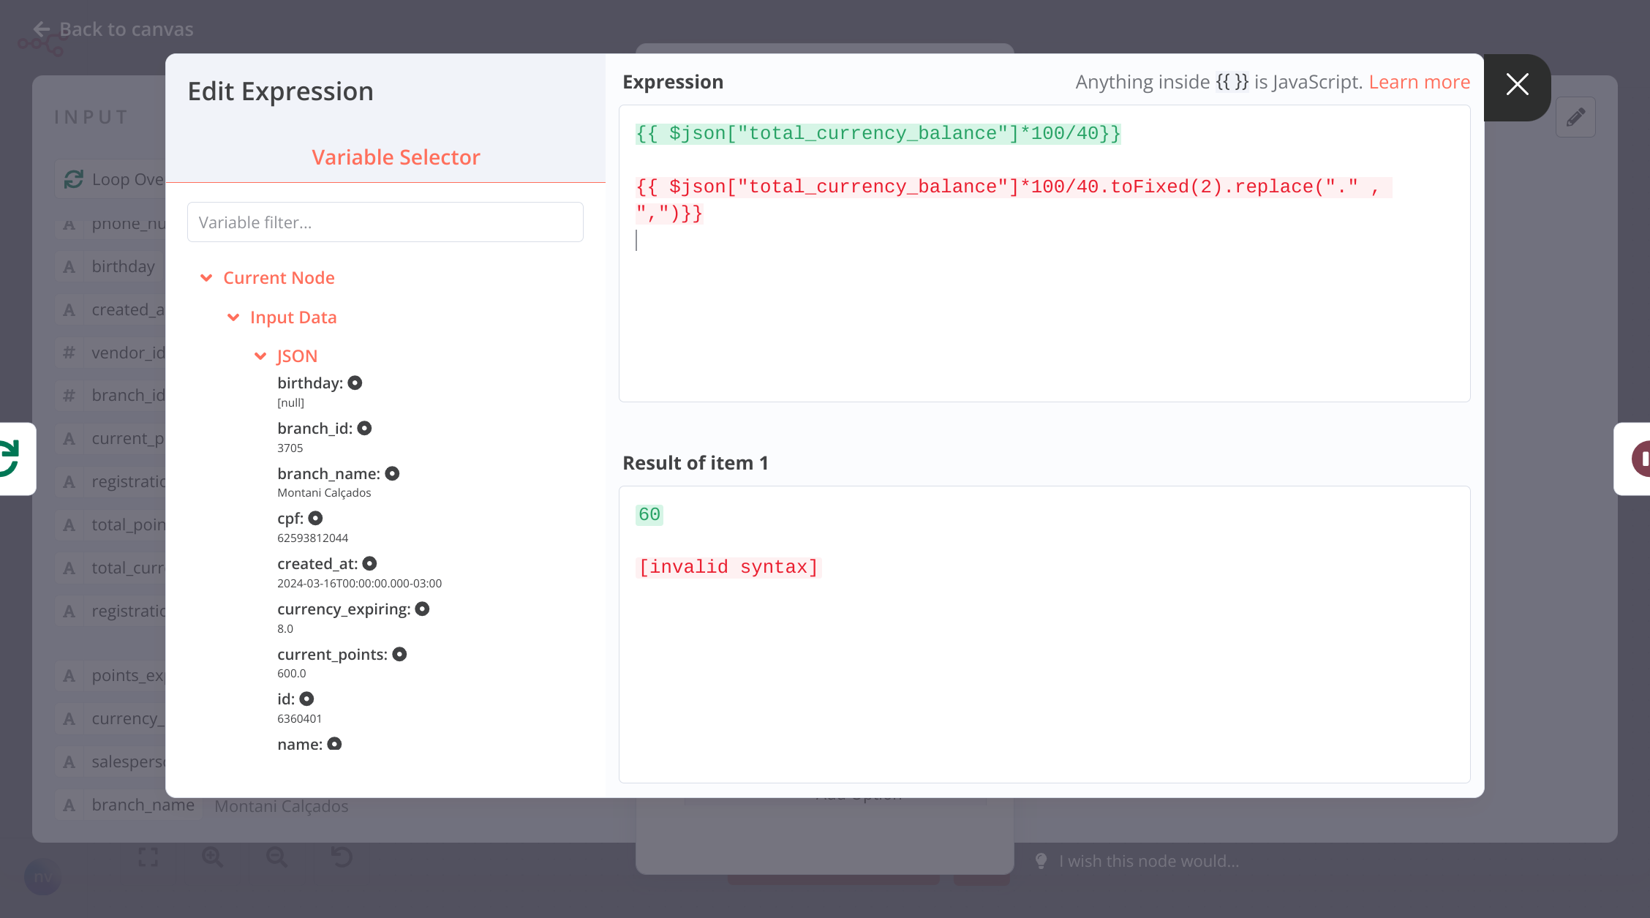The height and width of the screenshot is (918, 1650).
Task: Collapse the Input Data section
Action: [x=233, y=317]
